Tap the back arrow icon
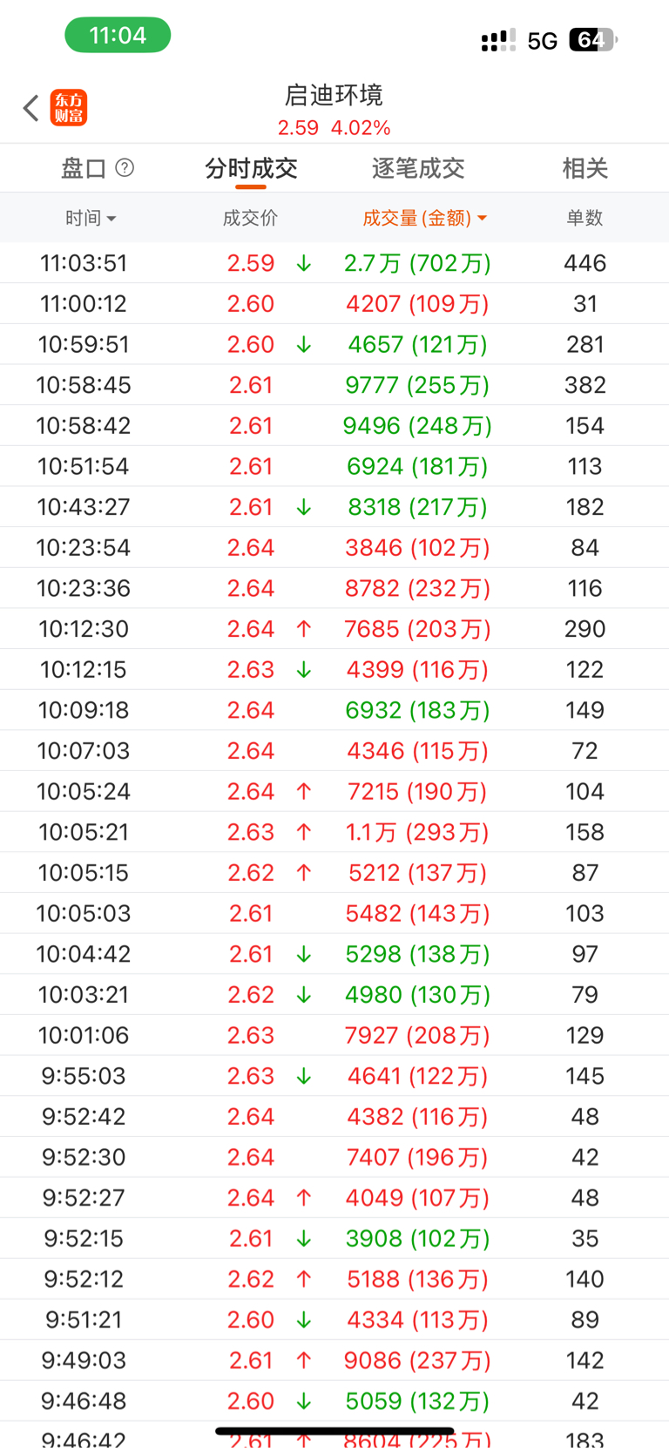This screenshot has width=669, height=1448. [x=31, y=108]
